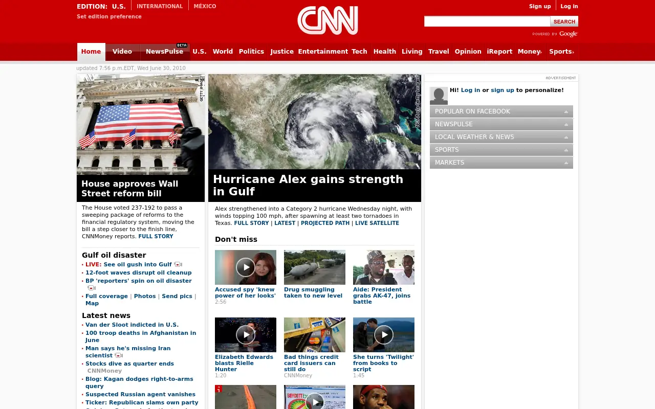Click Sign up in the header

pos(540,6)
